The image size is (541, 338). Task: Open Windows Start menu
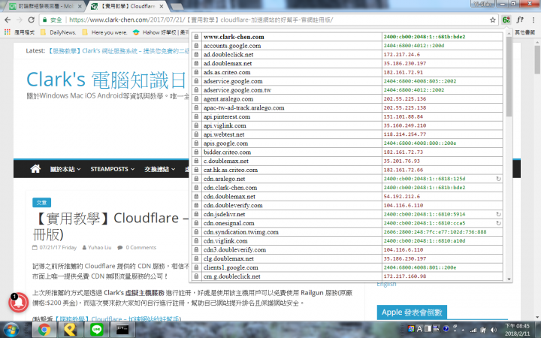[x=11, y=330]
